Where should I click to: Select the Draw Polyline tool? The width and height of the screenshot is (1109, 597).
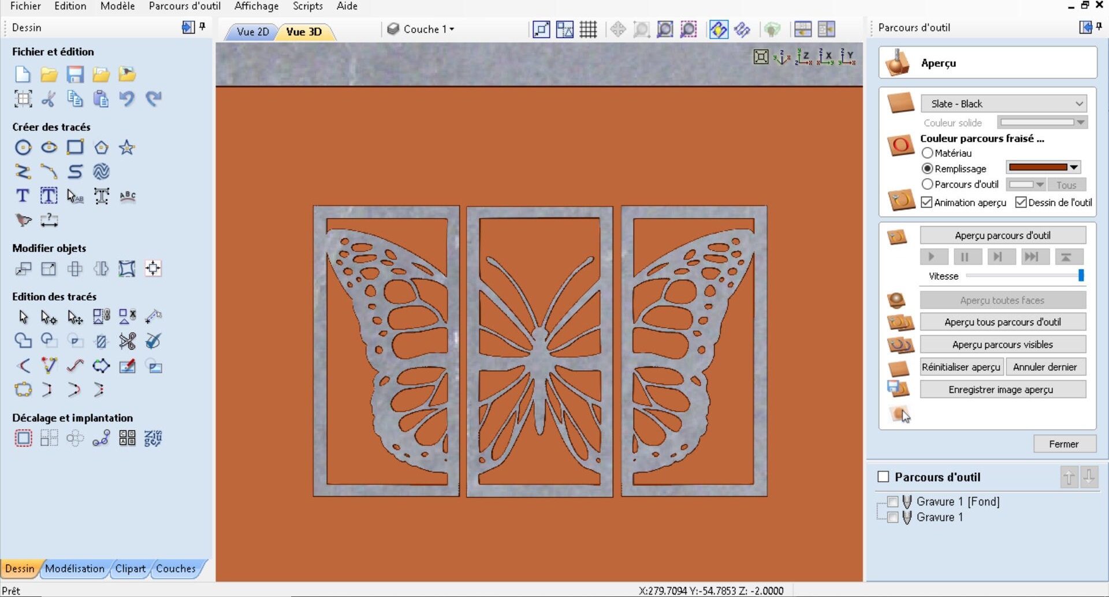(x=23, y=171)
